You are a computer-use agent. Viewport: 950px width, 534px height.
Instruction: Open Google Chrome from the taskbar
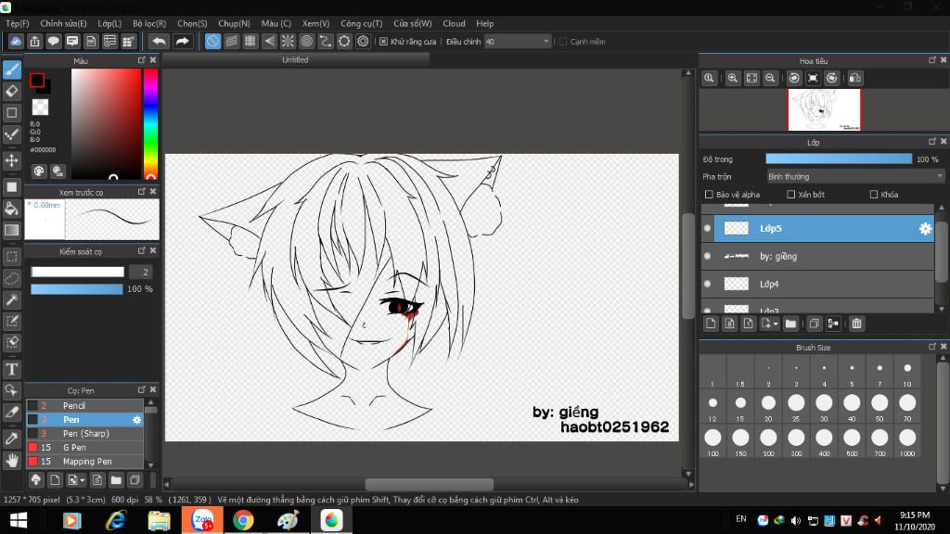tap(243, 520)
